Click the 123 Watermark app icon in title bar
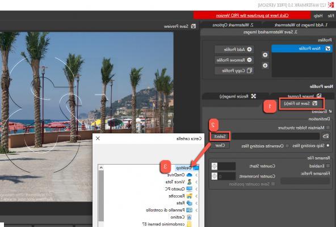 coord(331,5)
